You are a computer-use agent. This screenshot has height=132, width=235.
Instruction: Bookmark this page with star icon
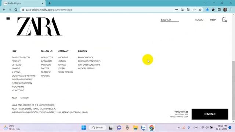tap(200, 10)
